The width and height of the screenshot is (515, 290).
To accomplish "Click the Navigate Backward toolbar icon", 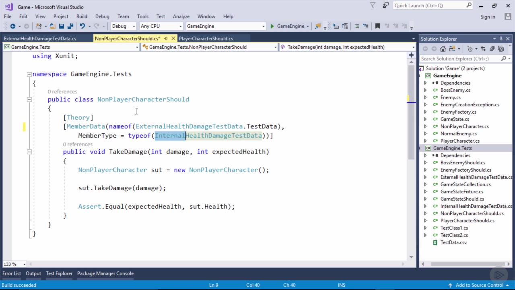I will tap(12, 26).
